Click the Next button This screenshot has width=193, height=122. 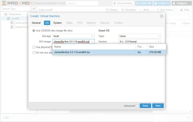[158, 106]
